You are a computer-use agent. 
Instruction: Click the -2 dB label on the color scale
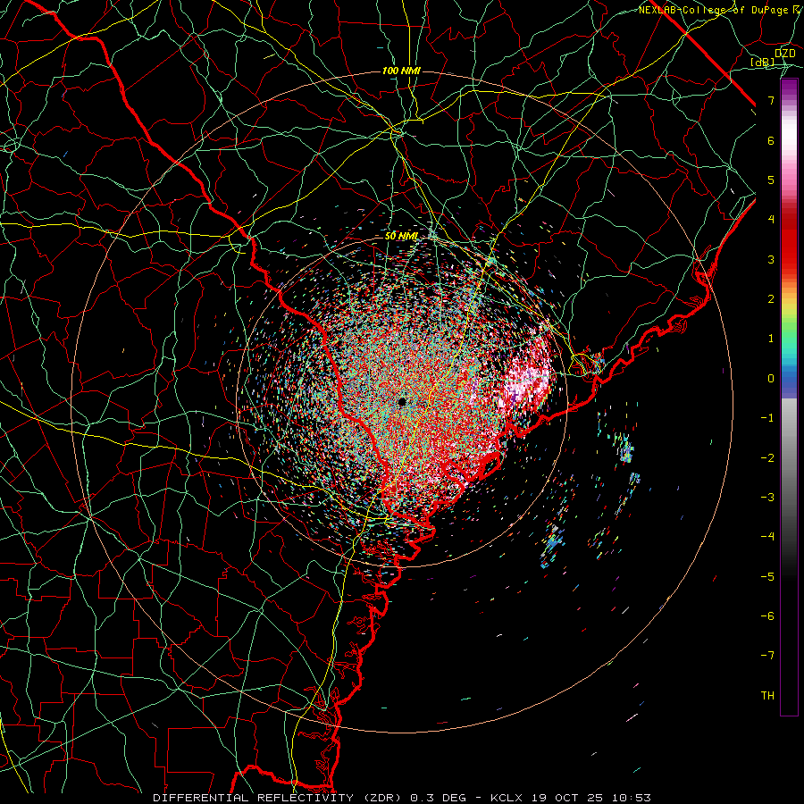coord(767,458)
